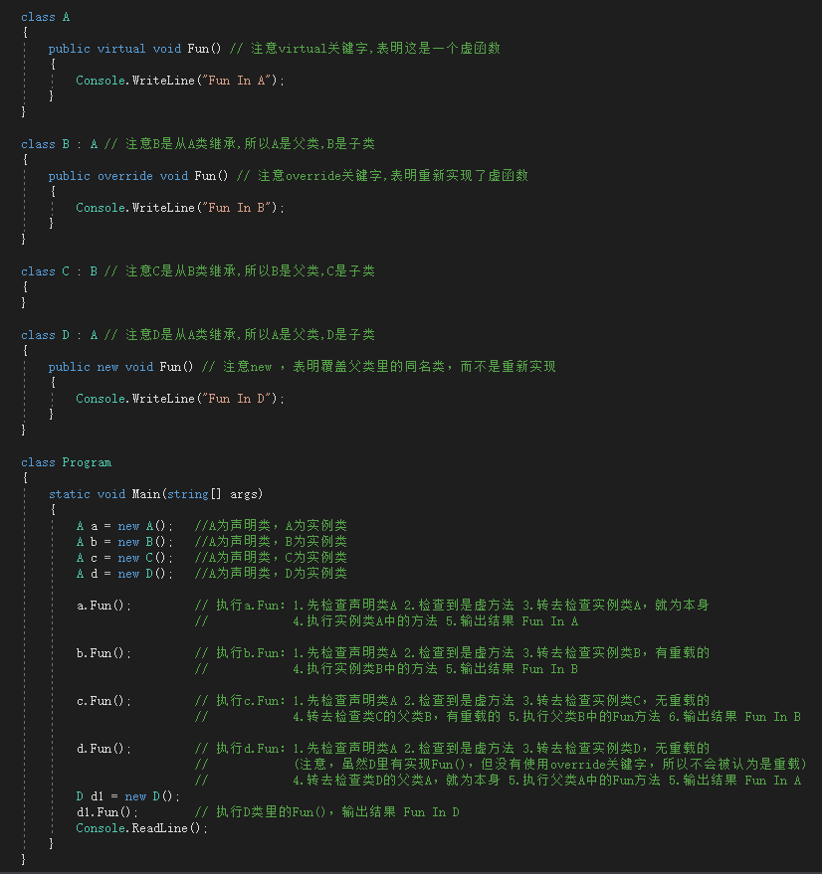Click the "class D : A" declaration

[59, 335]
